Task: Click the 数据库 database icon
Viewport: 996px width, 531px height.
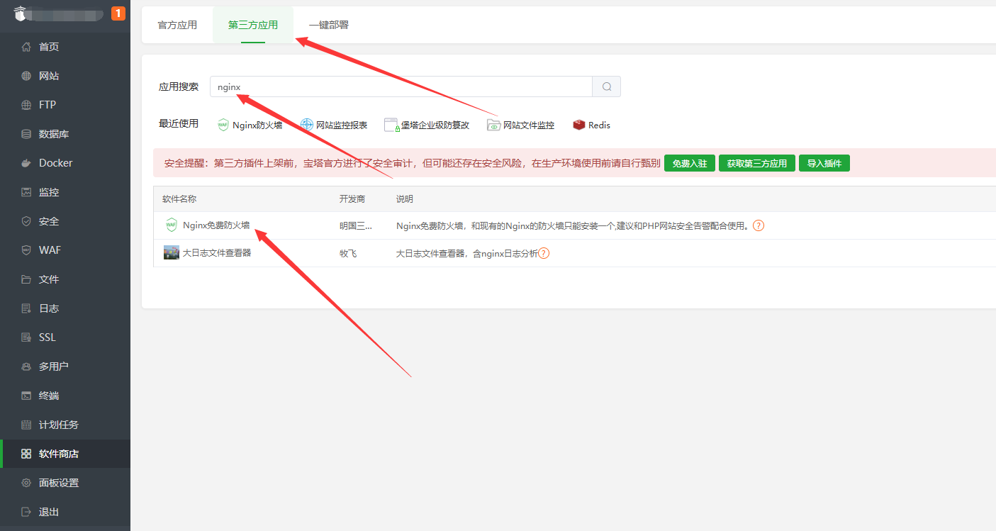Action: coord(26,134)
